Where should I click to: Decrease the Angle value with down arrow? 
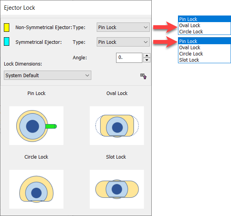(x=147, y=60)
